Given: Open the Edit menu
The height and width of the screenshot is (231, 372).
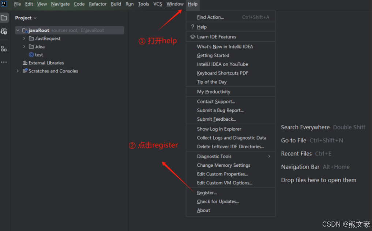Looking at the screenshot, I should [x=29, y=4].
